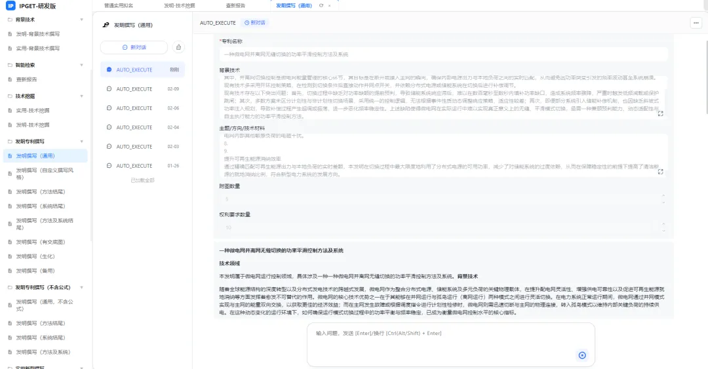
Task: Open the three-dots more options menu
Action: click(x=696, y=22)
